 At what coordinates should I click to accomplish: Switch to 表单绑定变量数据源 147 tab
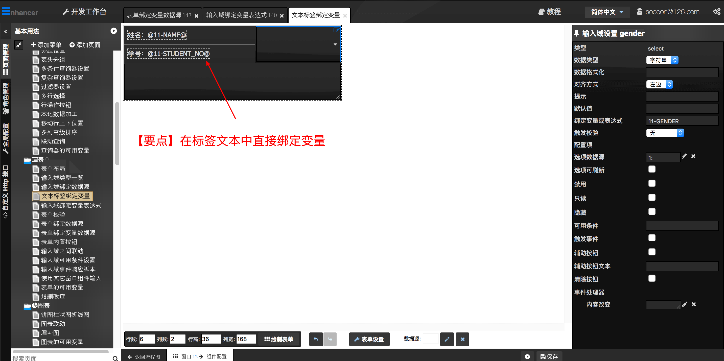pyautogui.click(x=159, y=15)
